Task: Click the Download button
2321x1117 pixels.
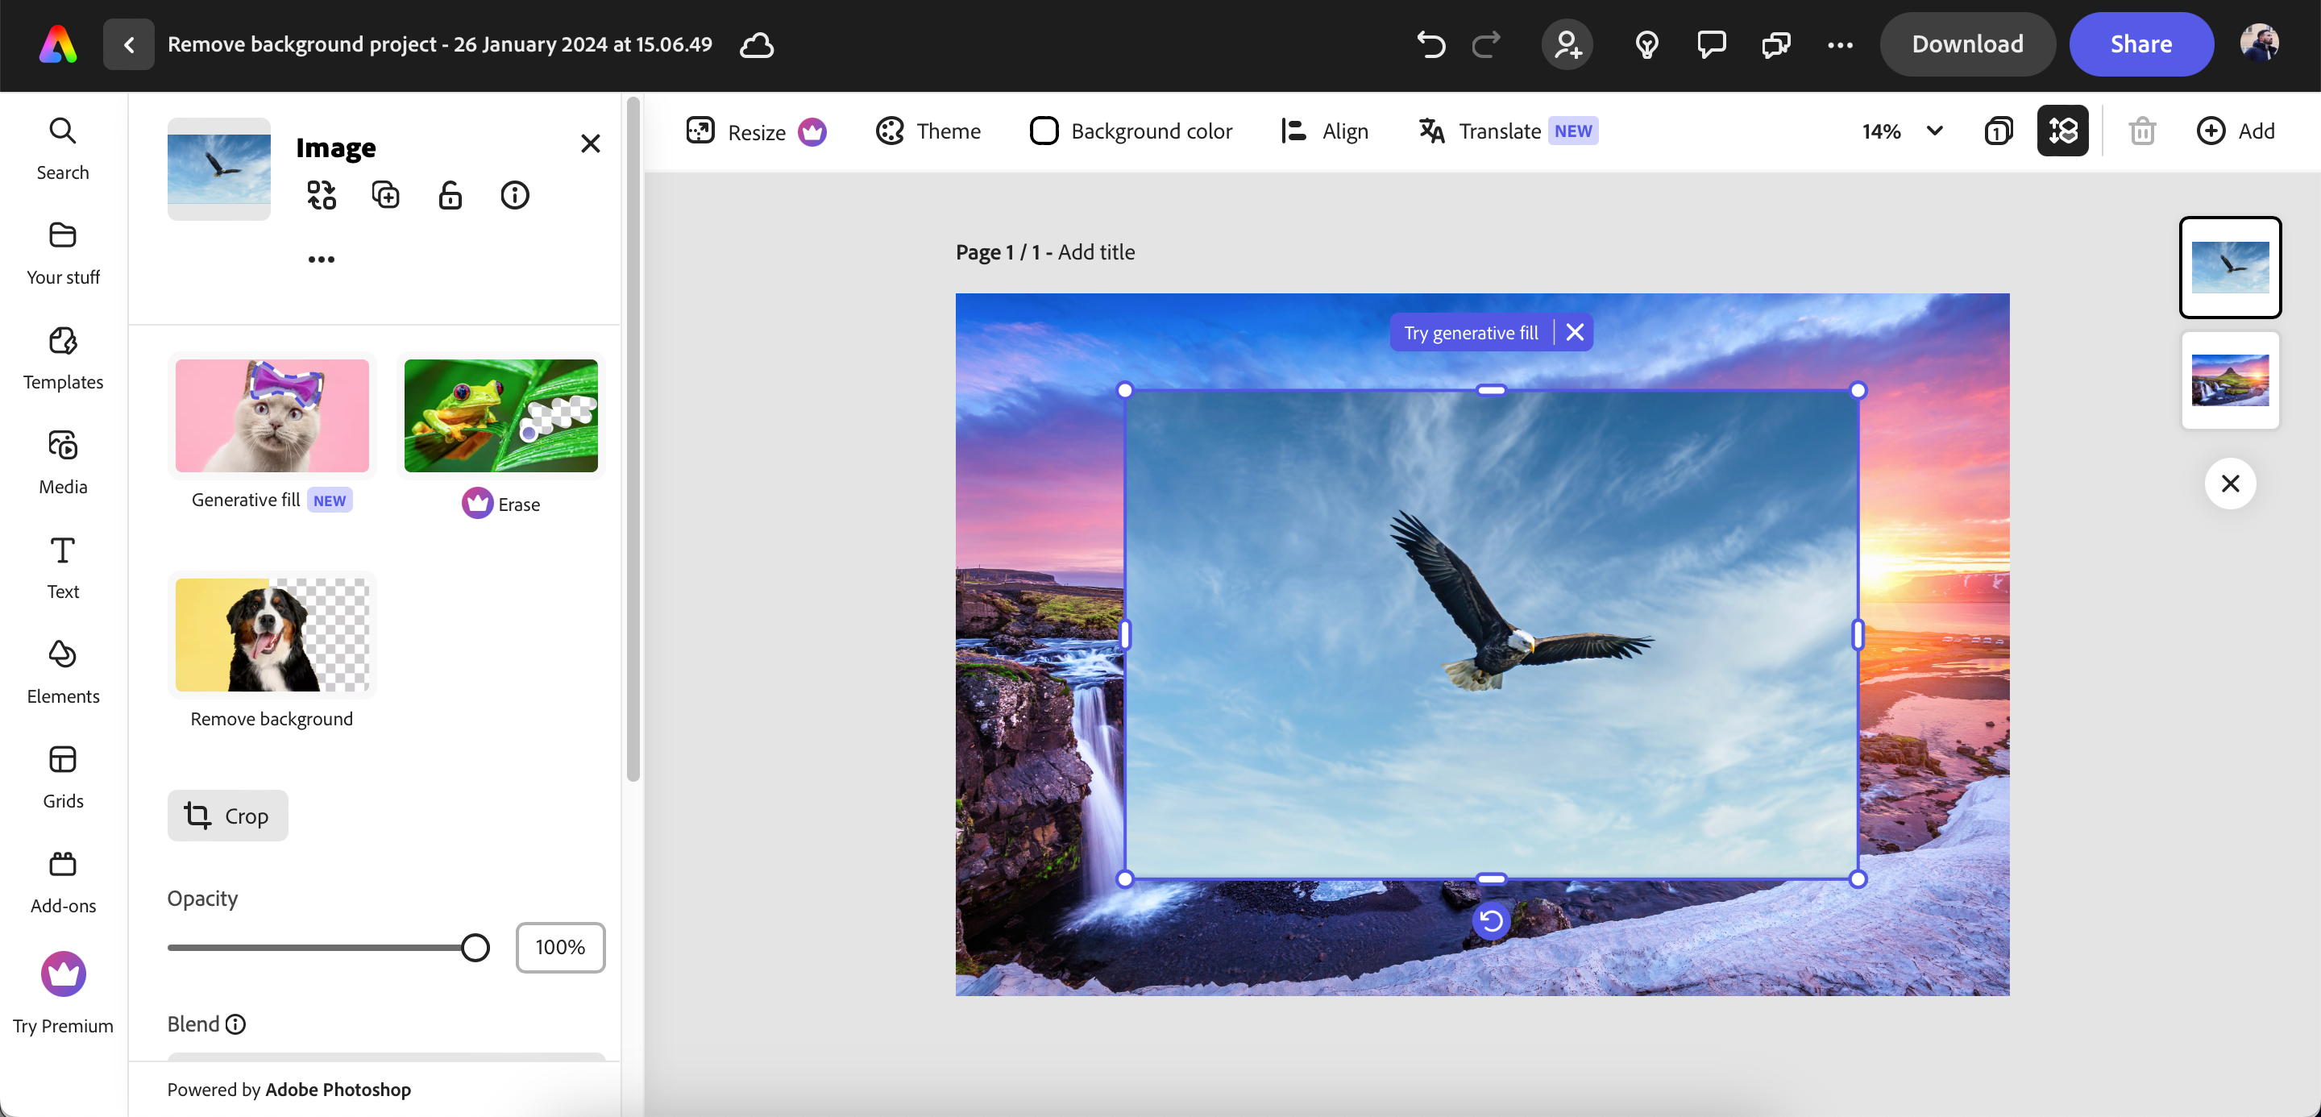Action: pos(1967,44)
